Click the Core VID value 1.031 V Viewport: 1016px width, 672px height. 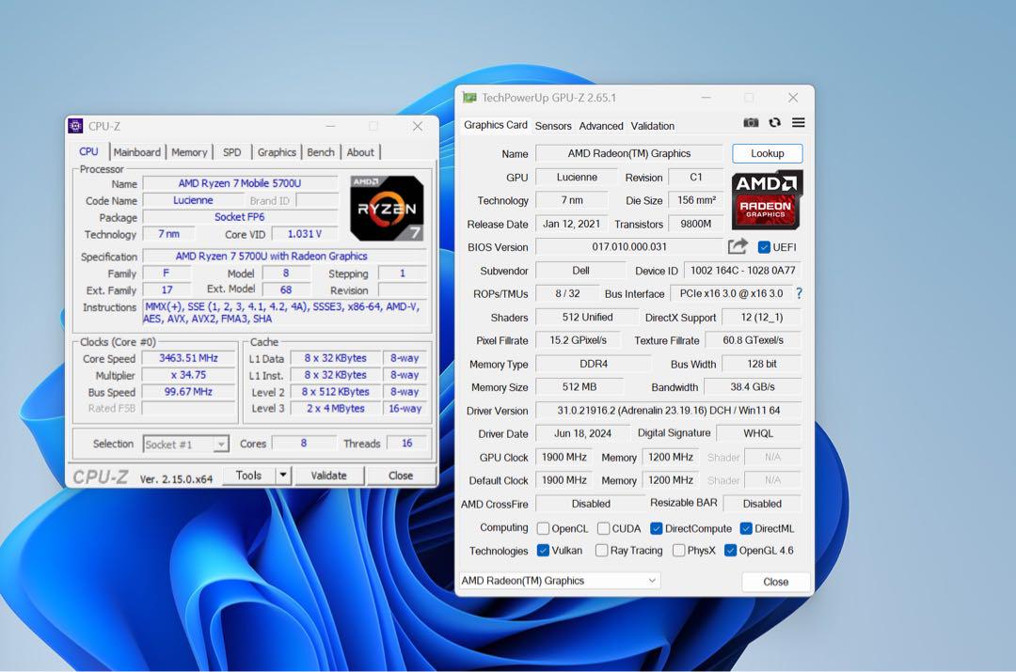tap(305, 234)
